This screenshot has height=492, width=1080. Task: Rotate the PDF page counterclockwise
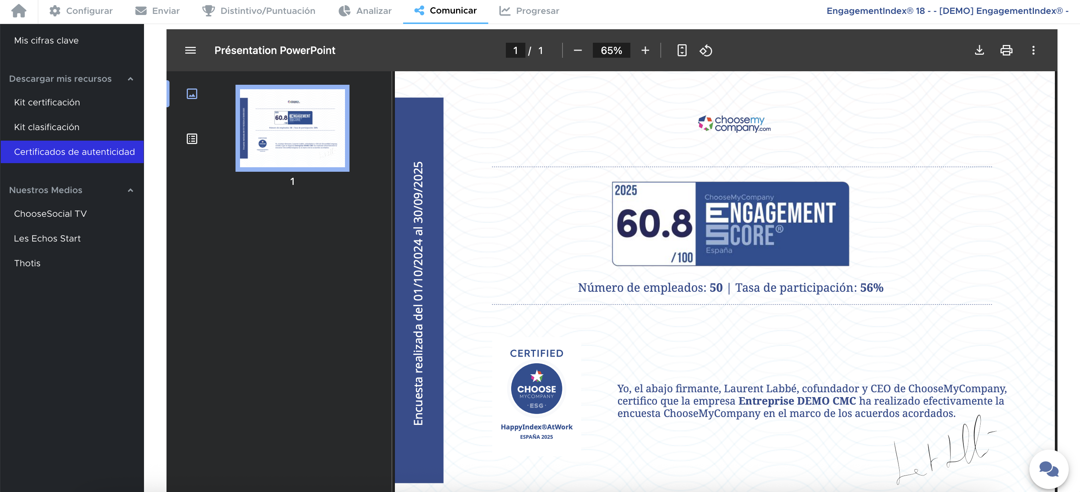point(706,50)
